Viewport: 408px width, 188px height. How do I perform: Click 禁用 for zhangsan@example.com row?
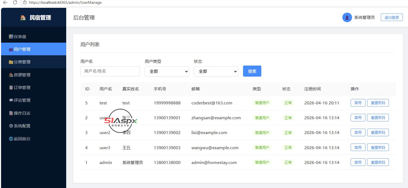pyautogui.click(x=358, y=118)
